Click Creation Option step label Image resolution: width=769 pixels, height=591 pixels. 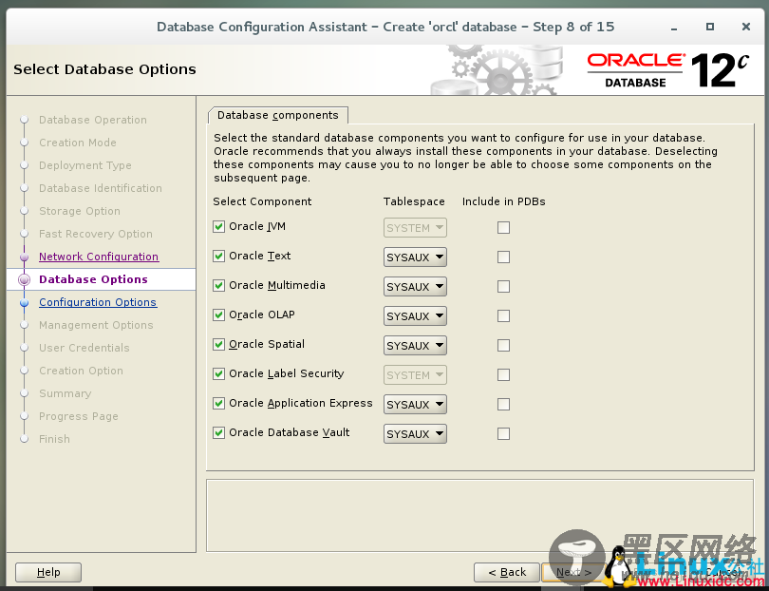coord(81,371)
